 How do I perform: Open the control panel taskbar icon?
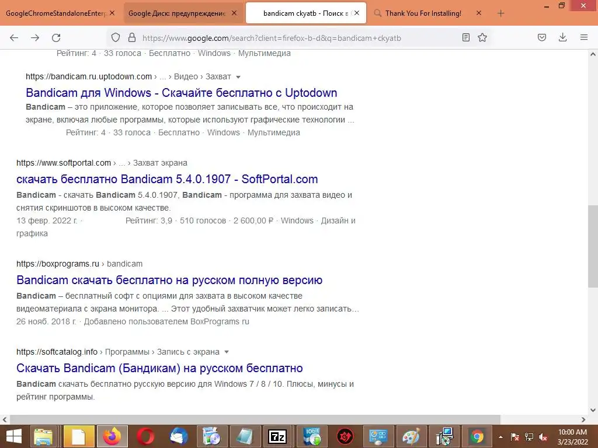tap(378, 436)
